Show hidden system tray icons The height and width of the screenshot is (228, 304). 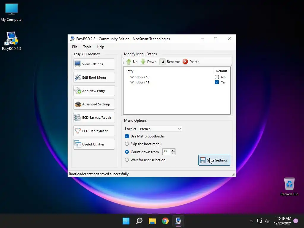pos(251,221)
